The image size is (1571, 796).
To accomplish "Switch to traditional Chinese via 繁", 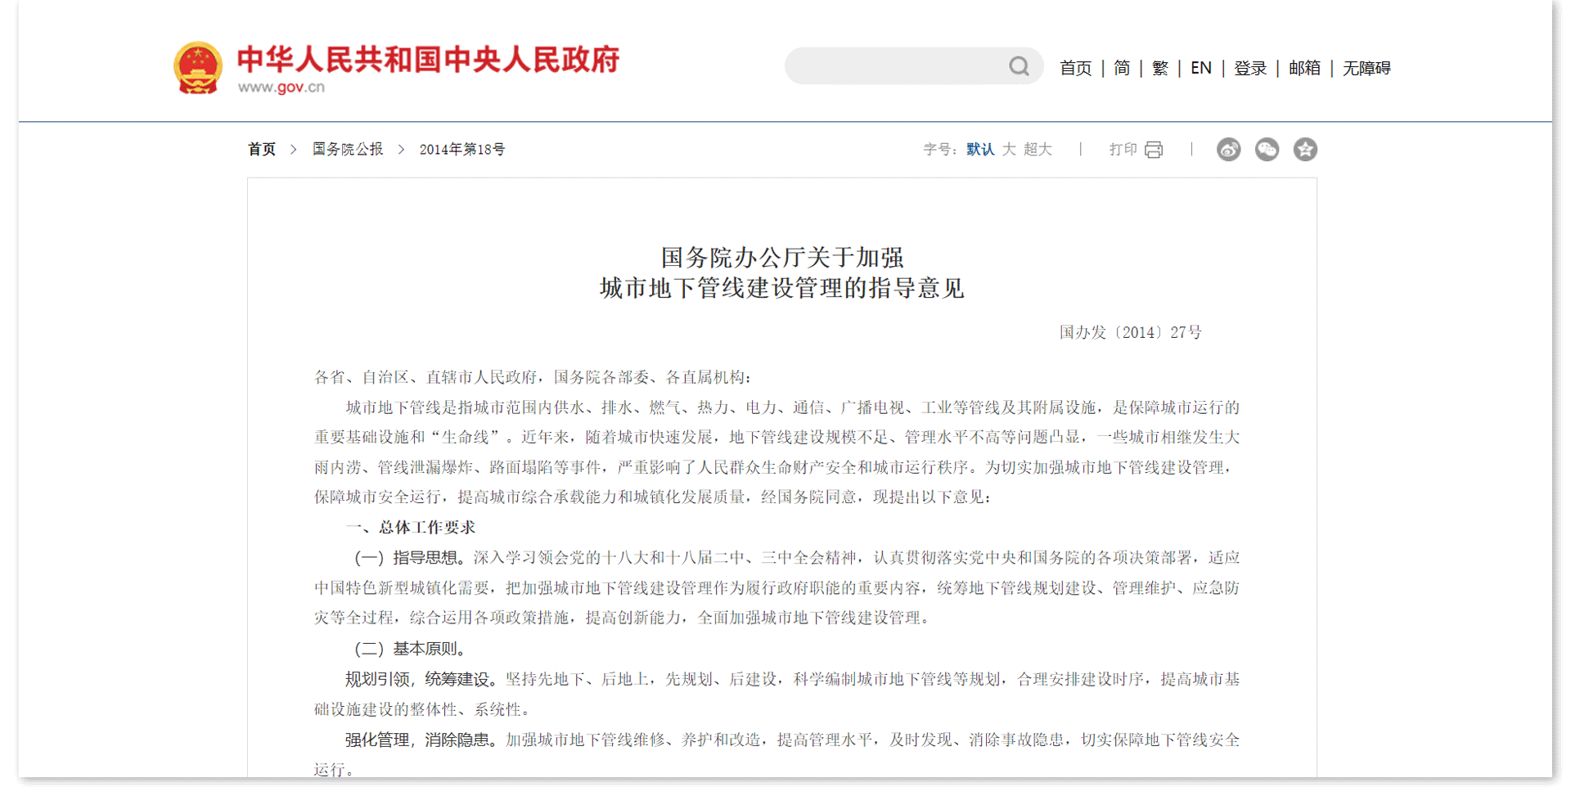I will point(1159,68).
